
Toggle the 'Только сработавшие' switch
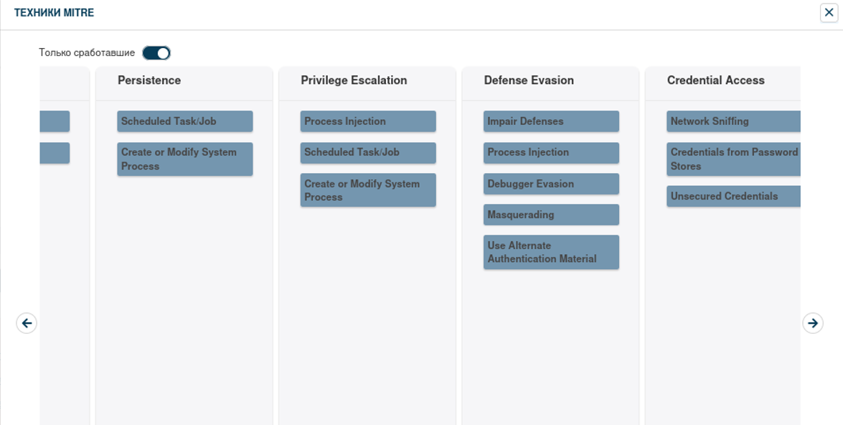[x=156, y=53]
